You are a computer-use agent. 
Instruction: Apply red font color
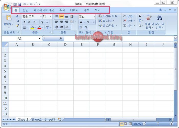pyautogui.click(x=39, y=27)
